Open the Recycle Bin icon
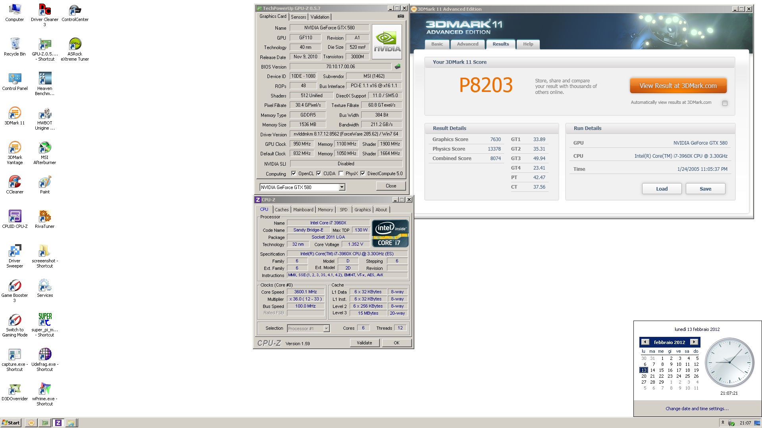The image size is (762, 428). [15, 47]
